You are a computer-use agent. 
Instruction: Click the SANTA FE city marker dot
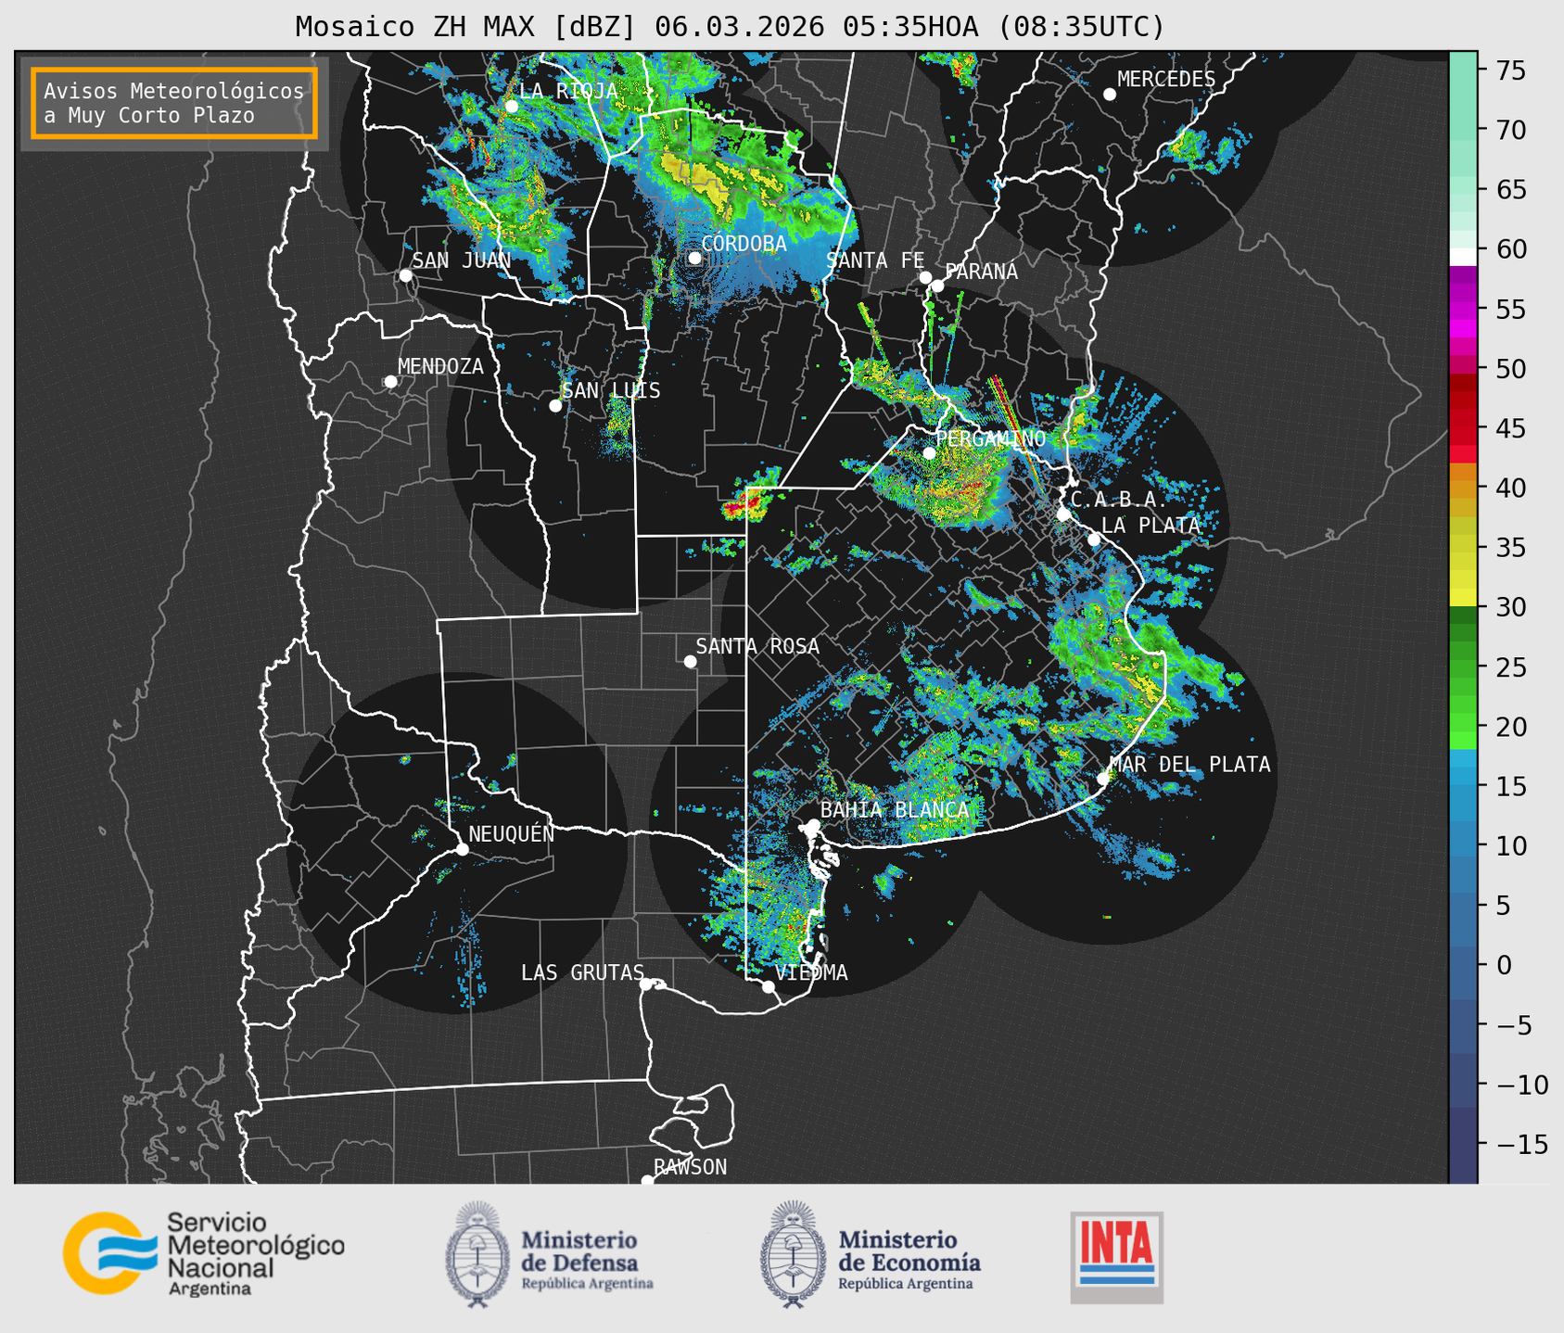click(x=925, y=277)
